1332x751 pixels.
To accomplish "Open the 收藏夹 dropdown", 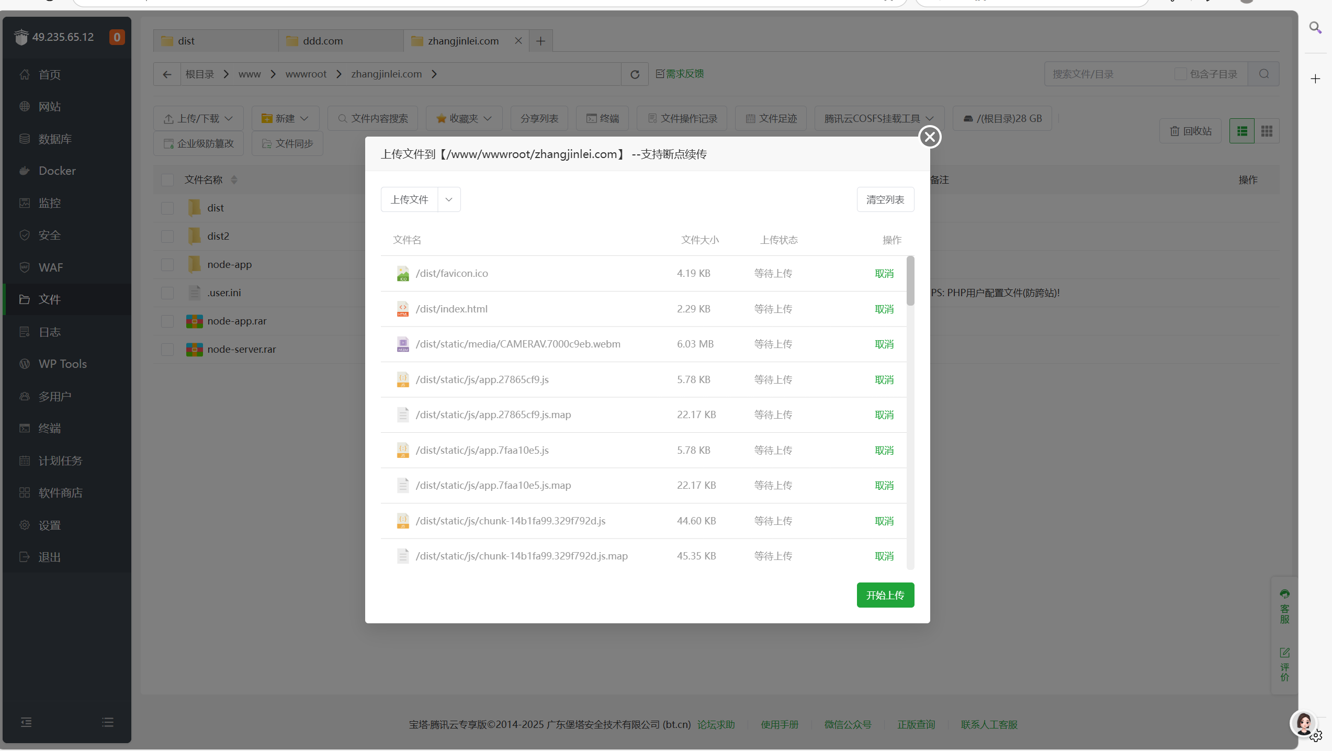I will [464, 119].
